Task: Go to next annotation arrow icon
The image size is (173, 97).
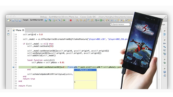Action: click(119, 20)
